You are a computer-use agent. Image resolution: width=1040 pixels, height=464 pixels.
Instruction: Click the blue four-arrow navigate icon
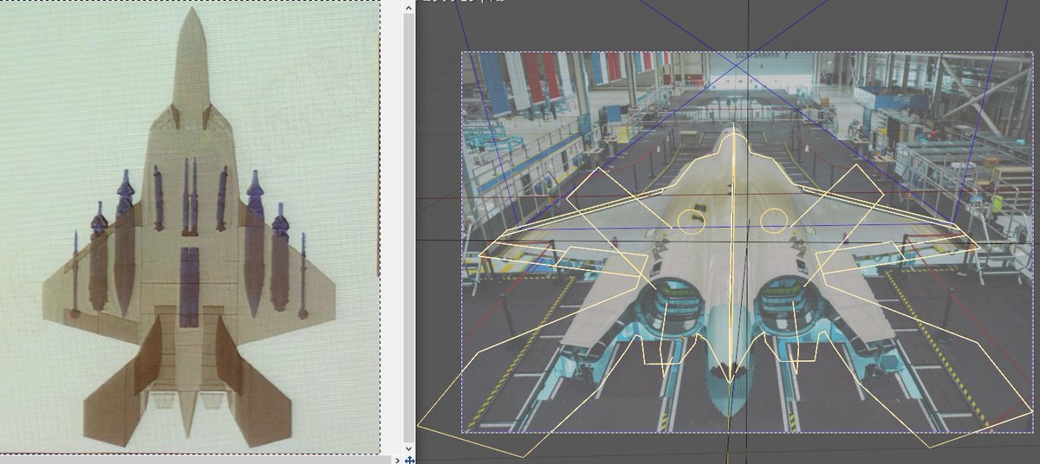click(x=410, y=459)
